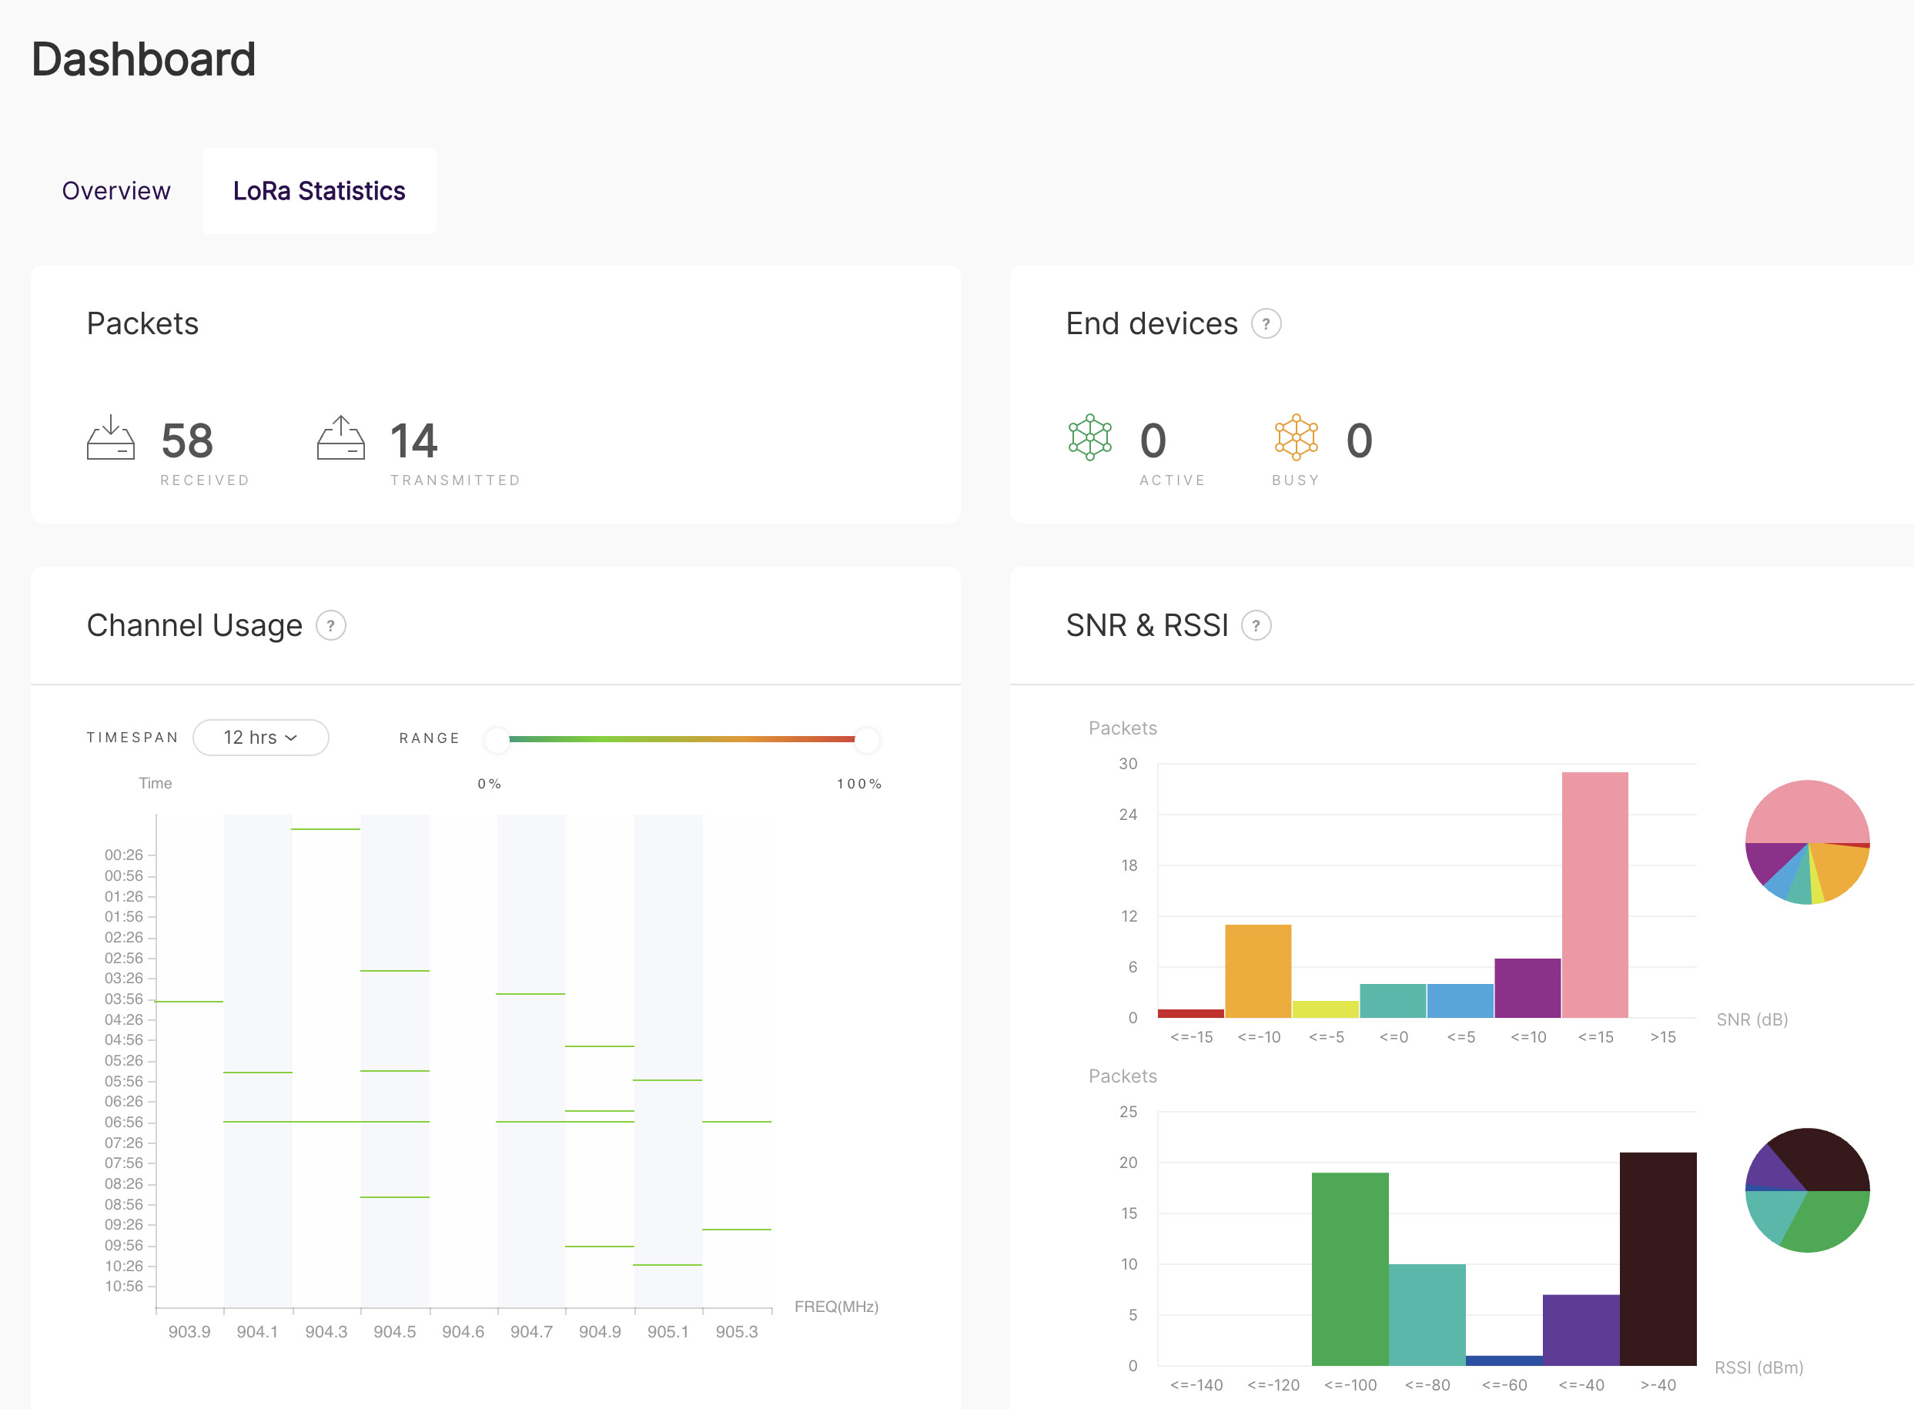1914x1409 pixels.
Task: Click the orange <=-10 SNR bar
Action: (1258, 972)
